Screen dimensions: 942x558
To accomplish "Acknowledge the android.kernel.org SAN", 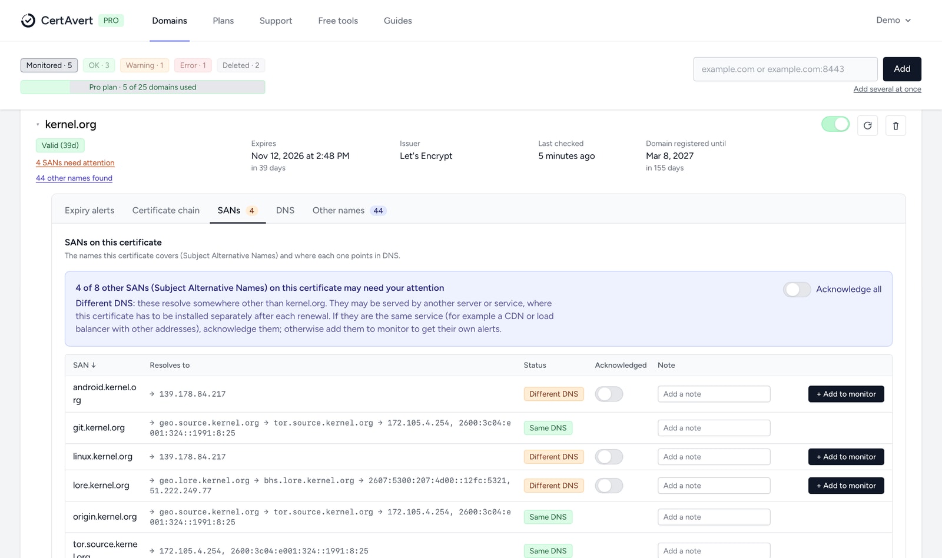I will point(609,394).
